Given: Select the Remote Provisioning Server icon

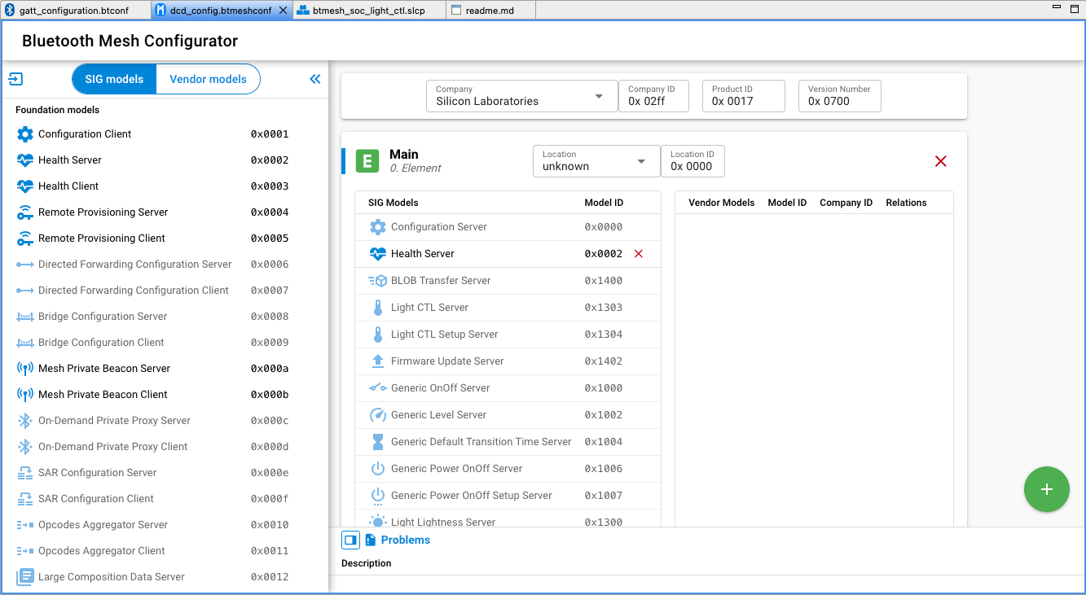Looking at the screenshot, I should click(23, 212).
